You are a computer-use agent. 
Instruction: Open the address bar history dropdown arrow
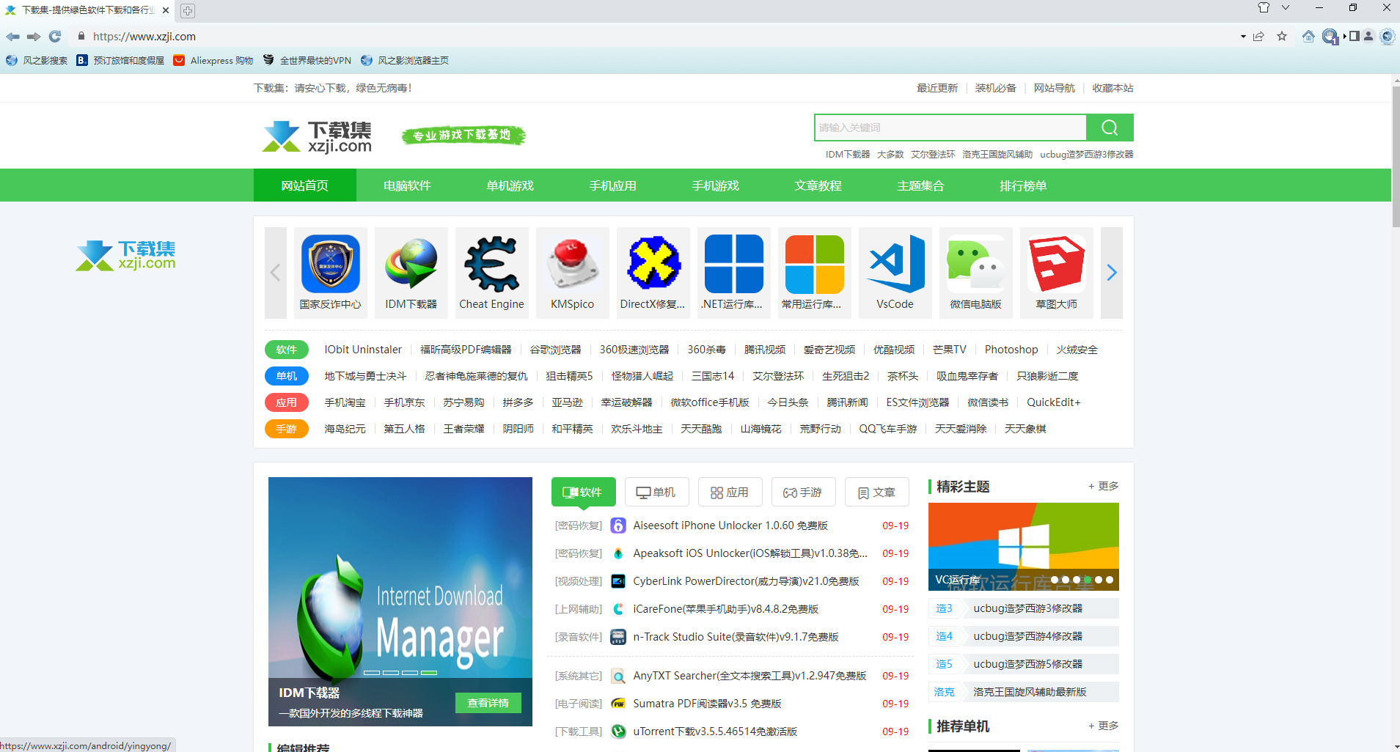click(x=1243, y=37)
